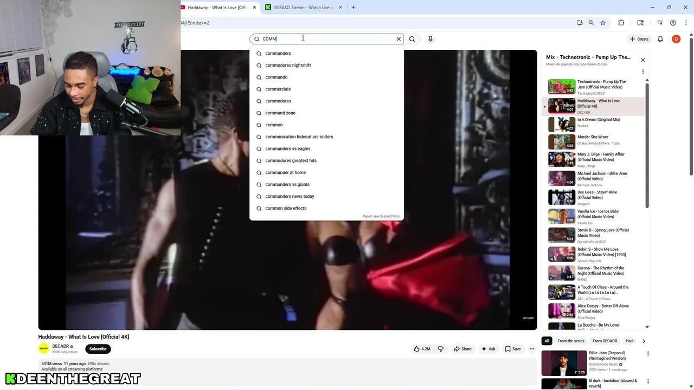The image size is (694, 390).
Task: Open browser three-dot menu
Action: 686,23
